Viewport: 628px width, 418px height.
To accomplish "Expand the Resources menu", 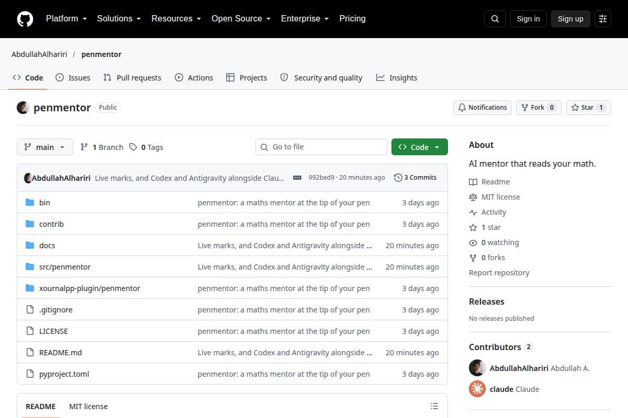I will [x=176, y=19].
